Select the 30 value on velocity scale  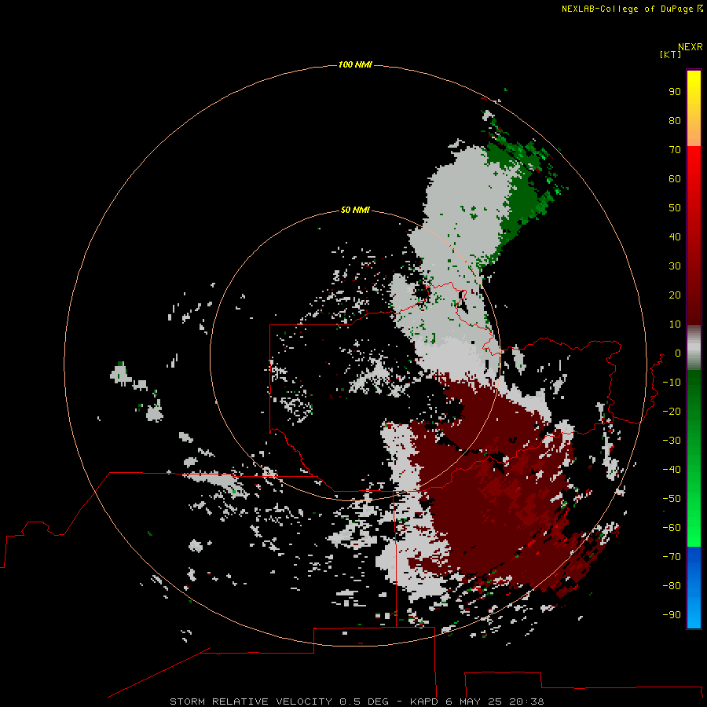[x=675, y=266]
